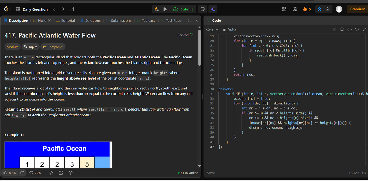
Task: Click the 6114 Online indicator
Action: [x=188, y=173]
